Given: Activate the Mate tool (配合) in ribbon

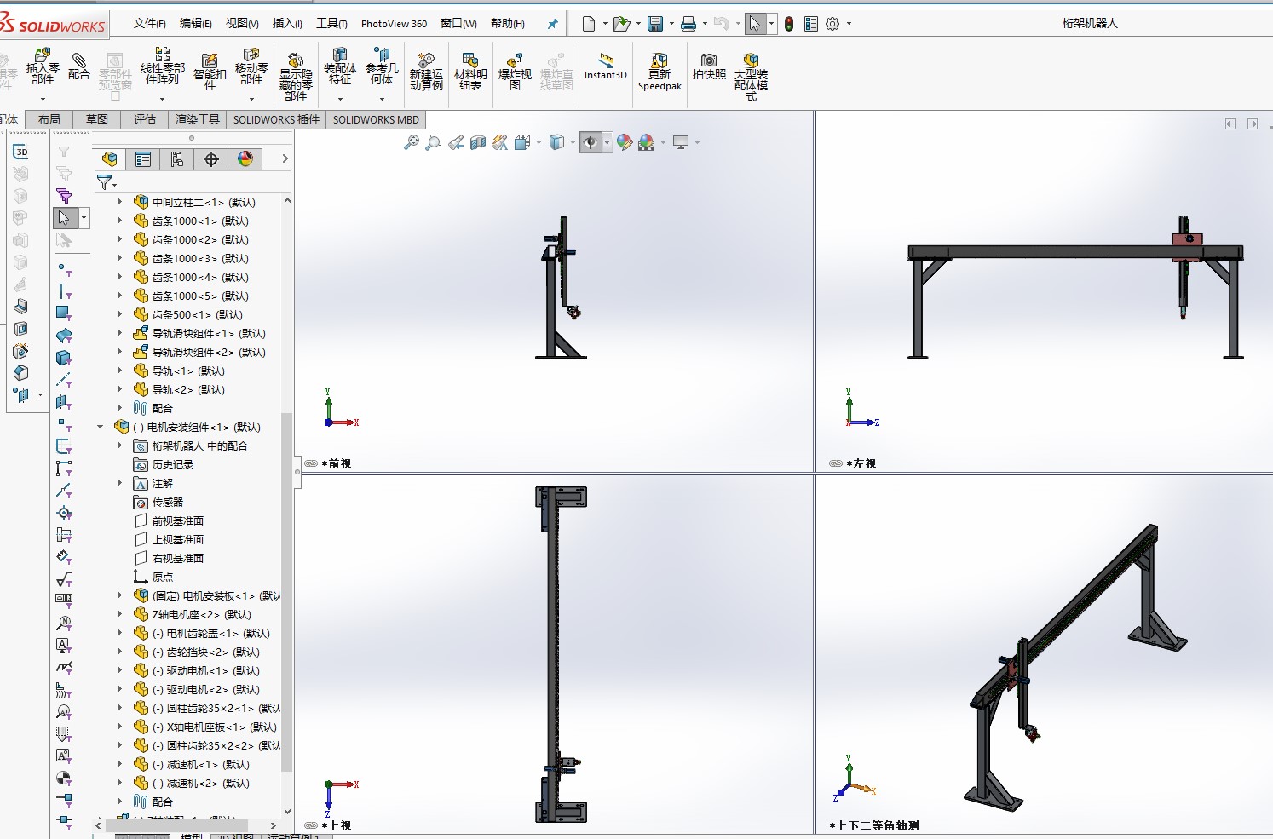Looking at the screenshot, I should pyautogui.click(x=79, y=66).
